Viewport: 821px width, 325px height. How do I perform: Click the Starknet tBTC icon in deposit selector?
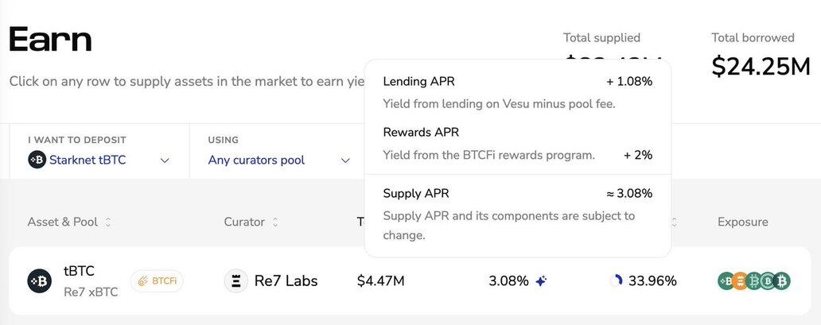37,161
